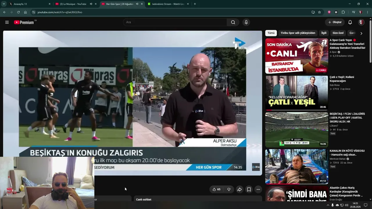
Task: Show hidden system tray icons
Action: pyautogui.click(x=328, y=205)
